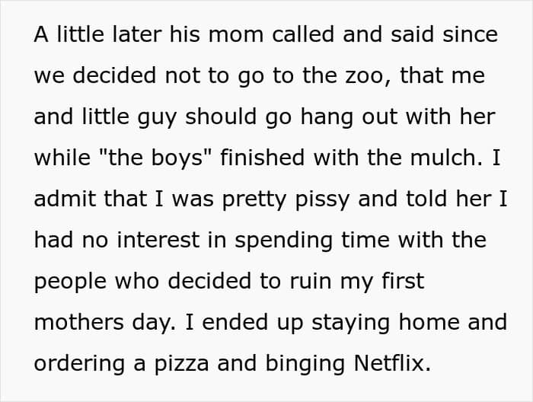533x402 pixels.
Task: Click the word "spending" in sixth line
Action: tap(283, 241)
